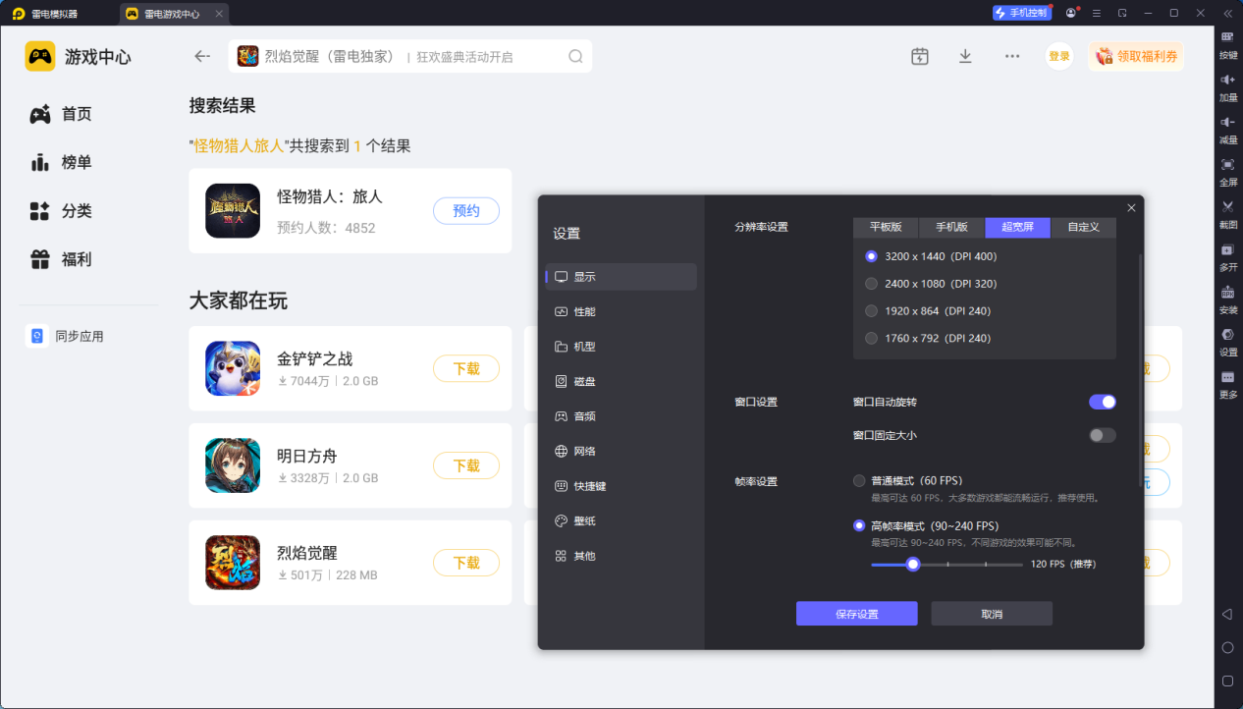The width and height of the screenshot is (1243, 709).
Task: Click 下载 button for 金铲铲之战
Action: click(x=465, y=369)
